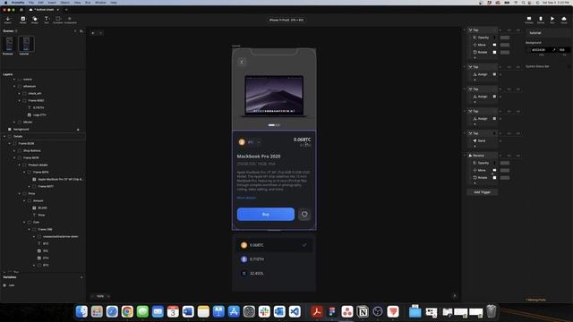Open the Preview window
The height and width of the screenshot is (322, 573).
[x=529, y=20]
